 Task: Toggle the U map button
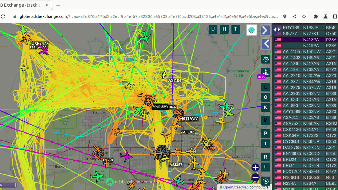[213, 29]
